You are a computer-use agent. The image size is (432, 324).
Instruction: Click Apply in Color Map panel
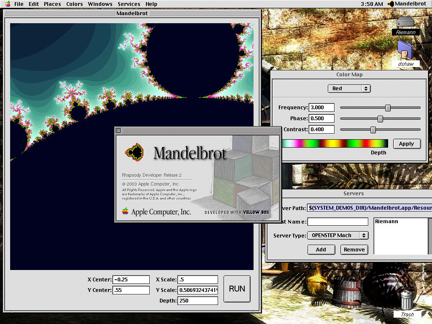point(407,144)
